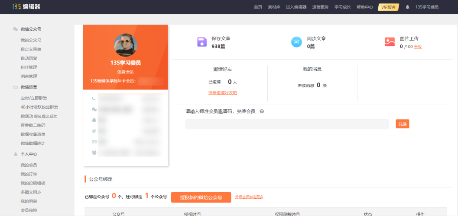Click the 保存文章 label

[221, 38]
